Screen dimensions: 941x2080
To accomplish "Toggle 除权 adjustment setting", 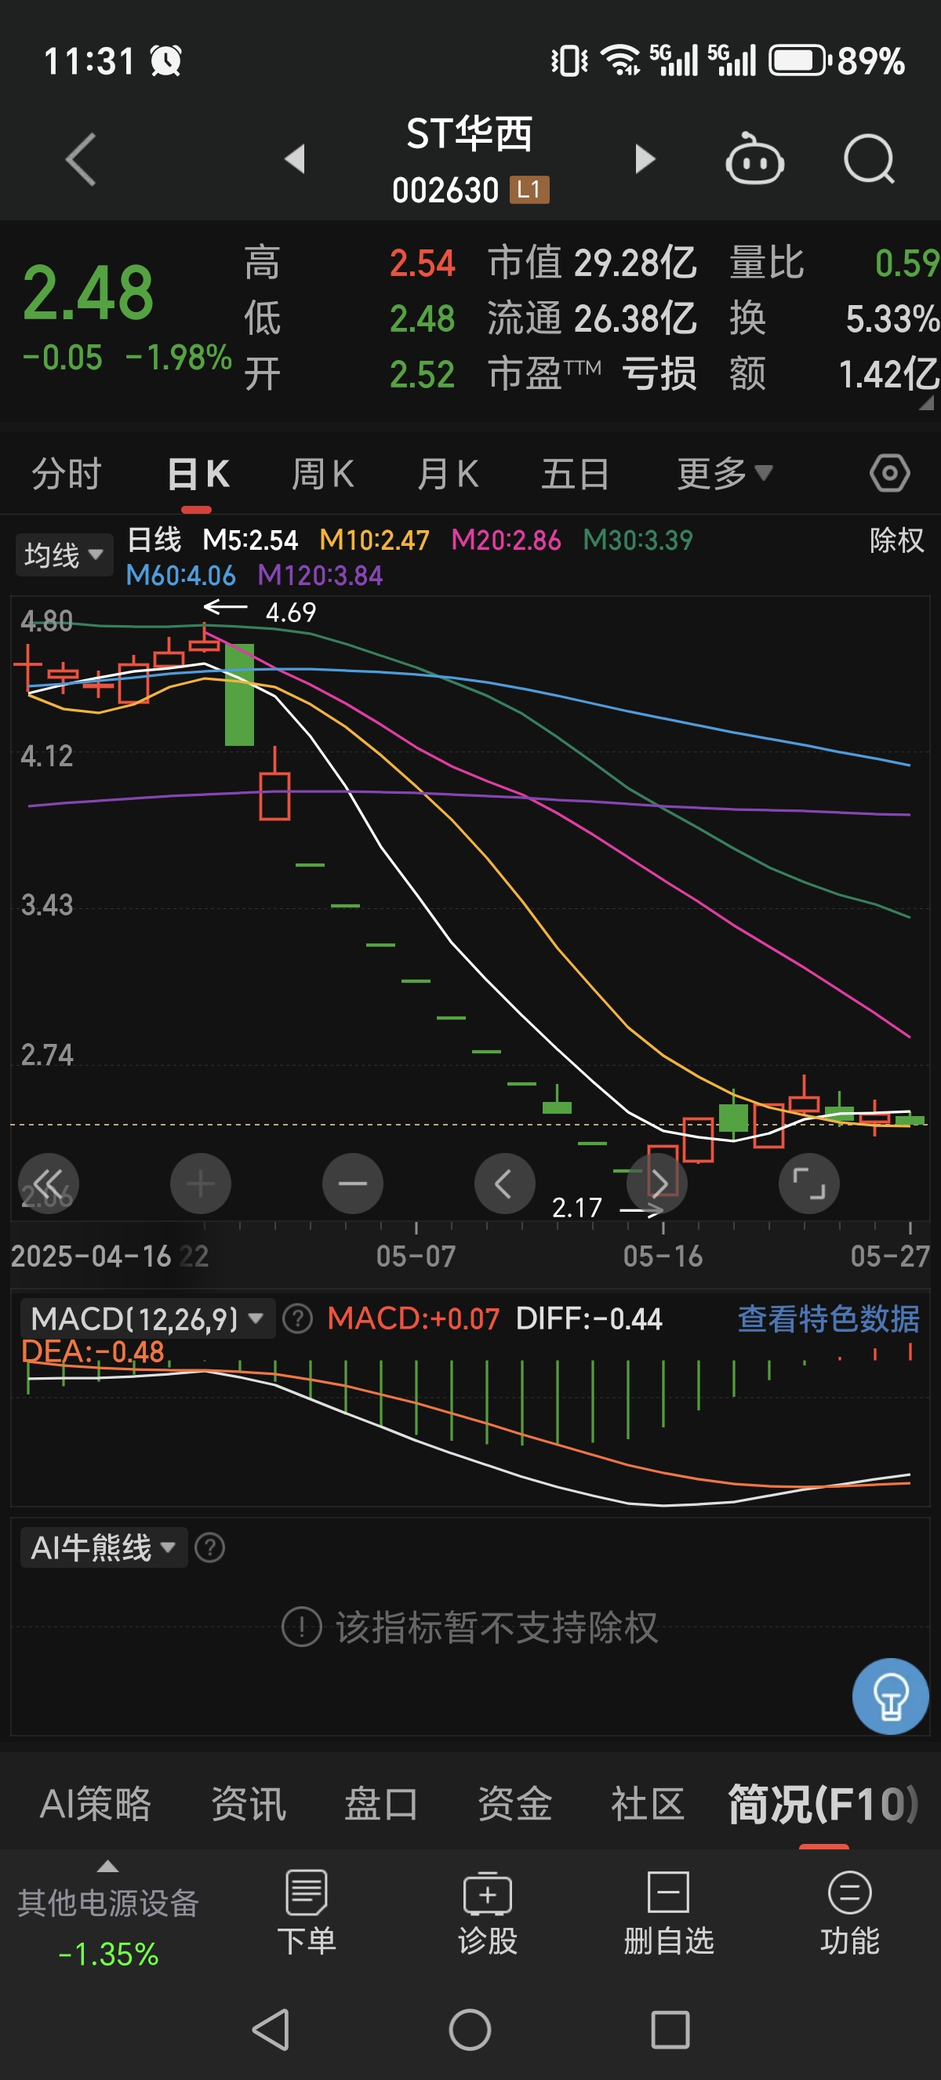I will click(x=896, y=540).
